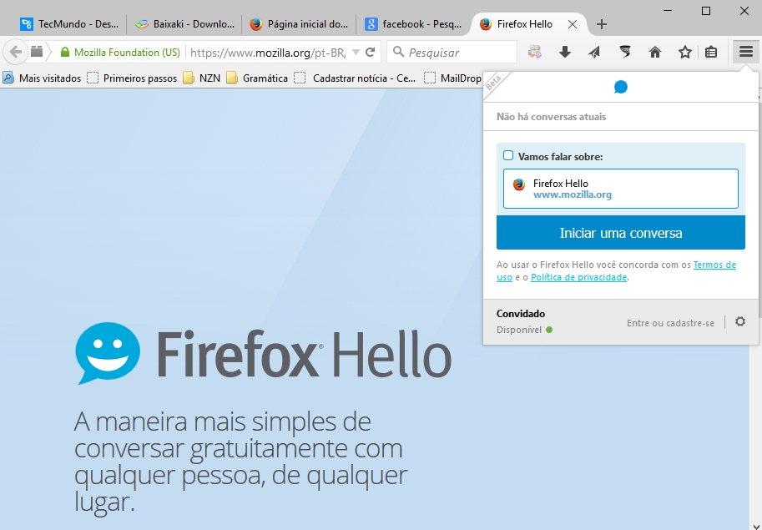Image resolution: width=762 pixels, height=530 pixels.
Task: Open the Downloads arrow icon in toolbar
Action: coord(564,52)
